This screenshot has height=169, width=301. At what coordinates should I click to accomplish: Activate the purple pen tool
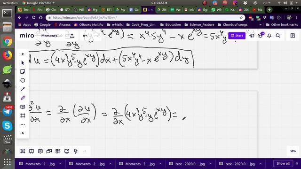[x=23, y=98]
